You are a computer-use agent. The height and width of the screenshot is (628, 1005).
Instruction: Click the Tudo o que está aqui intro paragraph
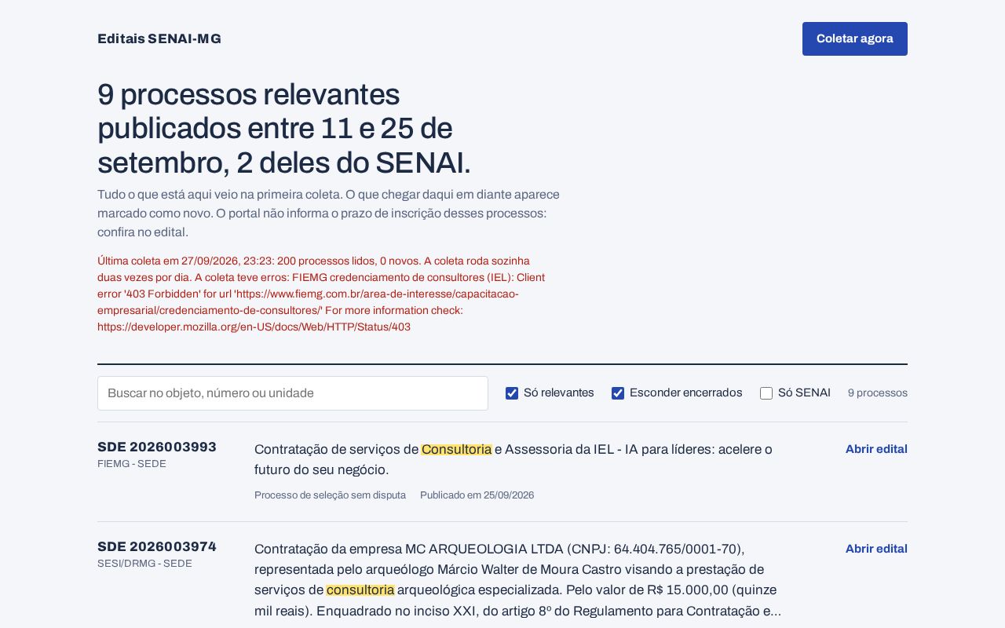pyautogui.click(x=329, y=214)
